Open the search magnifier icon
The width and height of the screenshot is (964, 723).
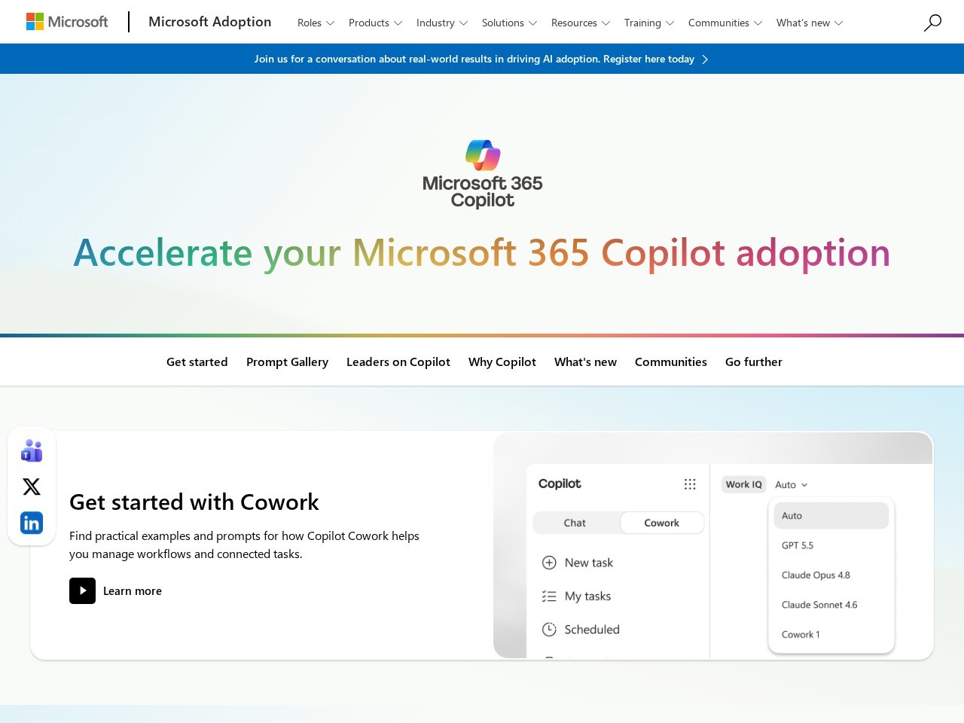(x=932, y=23)
